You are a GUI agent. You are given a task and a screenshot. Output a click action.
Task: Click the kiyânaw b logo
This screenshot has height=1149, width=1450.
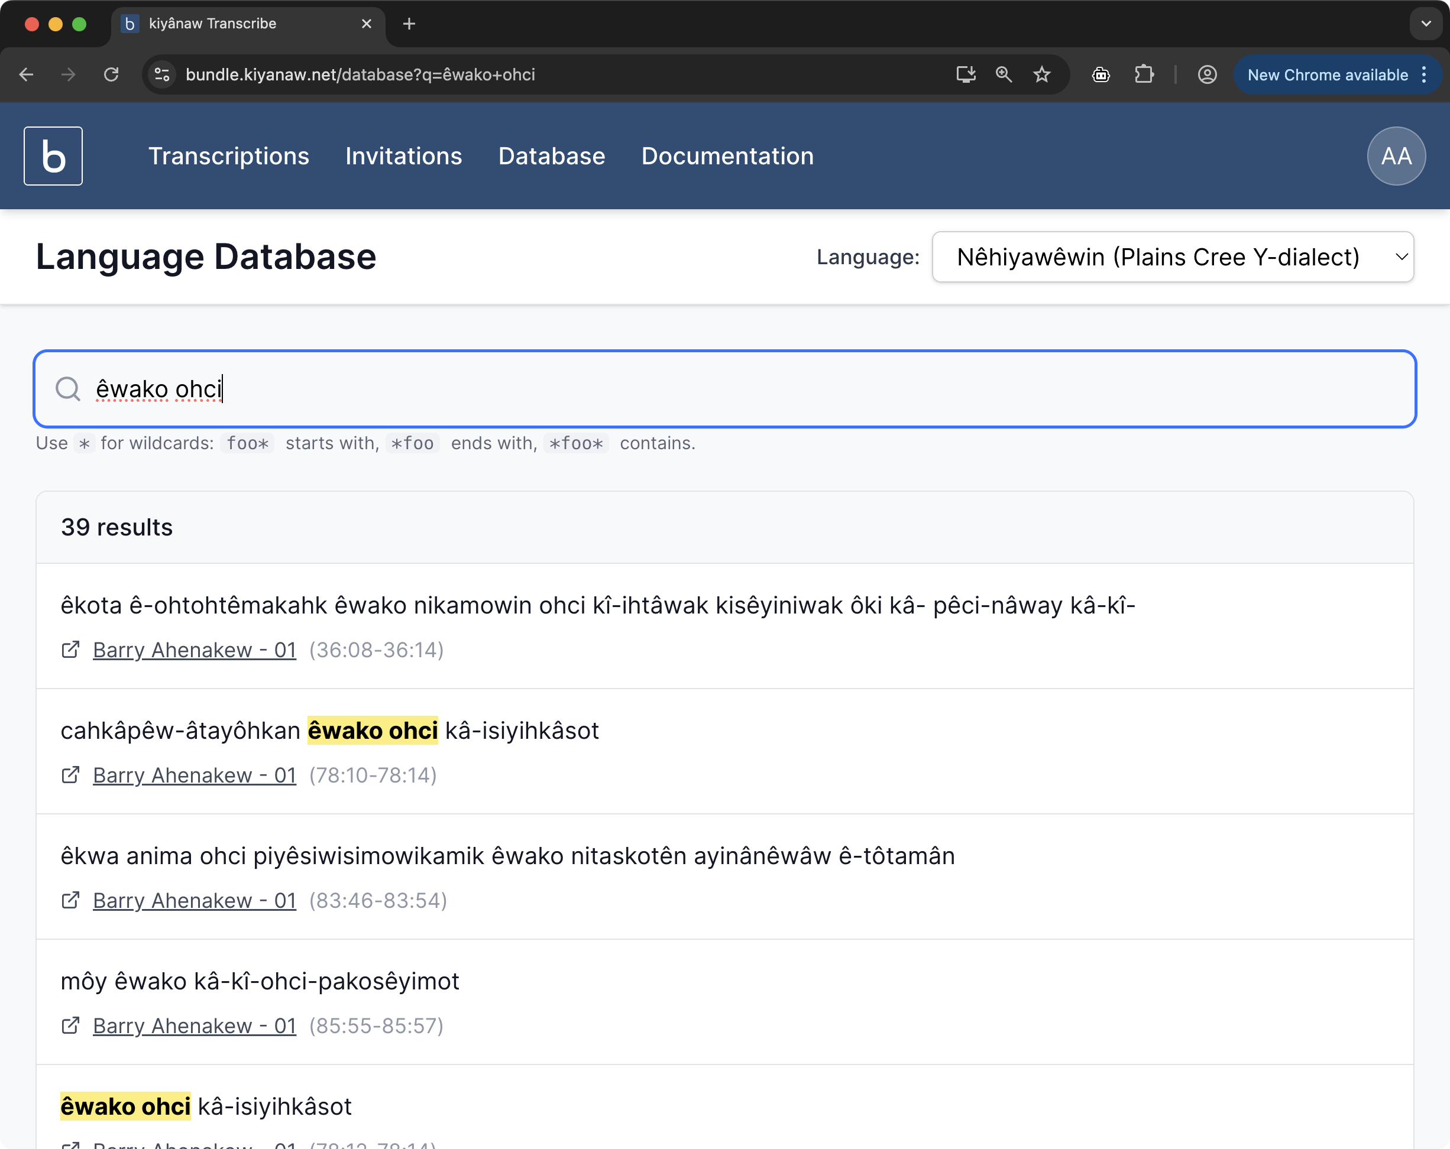coord(53,155)
